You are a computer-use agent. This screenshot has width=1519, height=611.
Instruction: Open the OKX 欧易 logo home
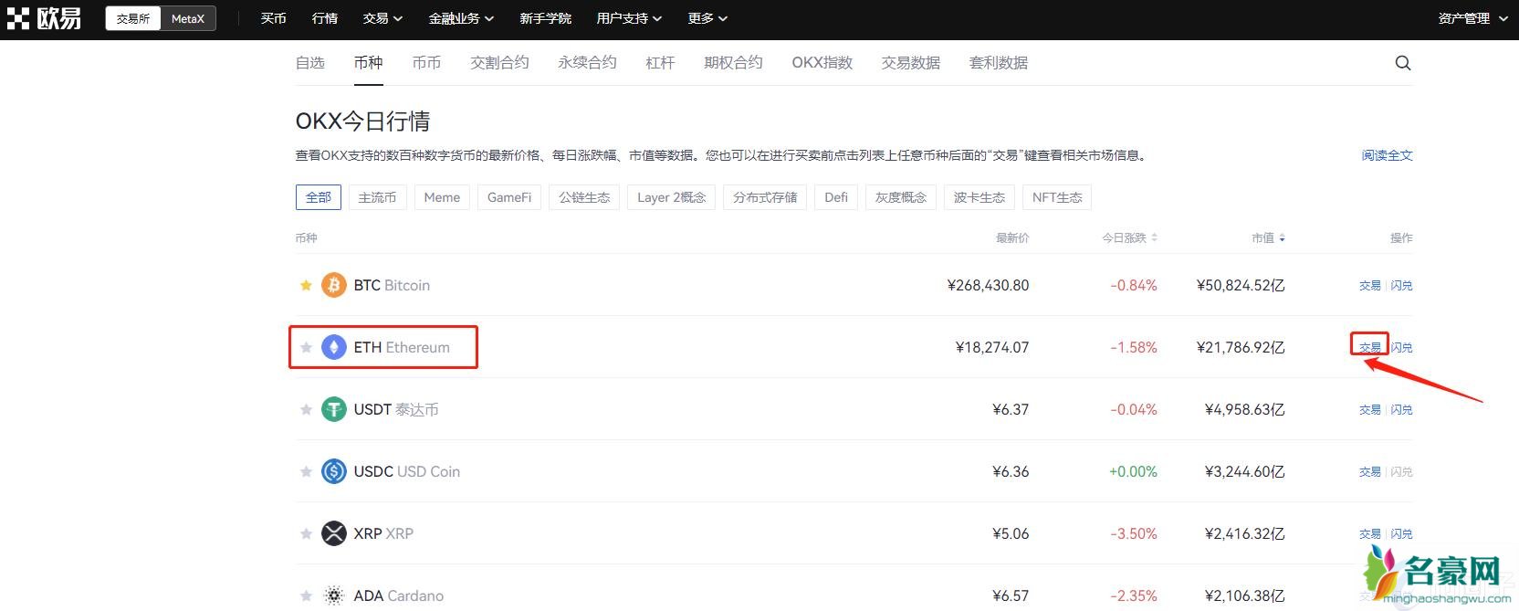[44, 18]
